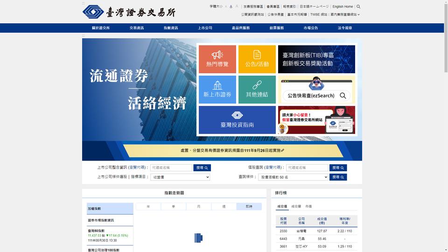
Task: Click stock code 3661 in ranking
Action: [283, 246]
